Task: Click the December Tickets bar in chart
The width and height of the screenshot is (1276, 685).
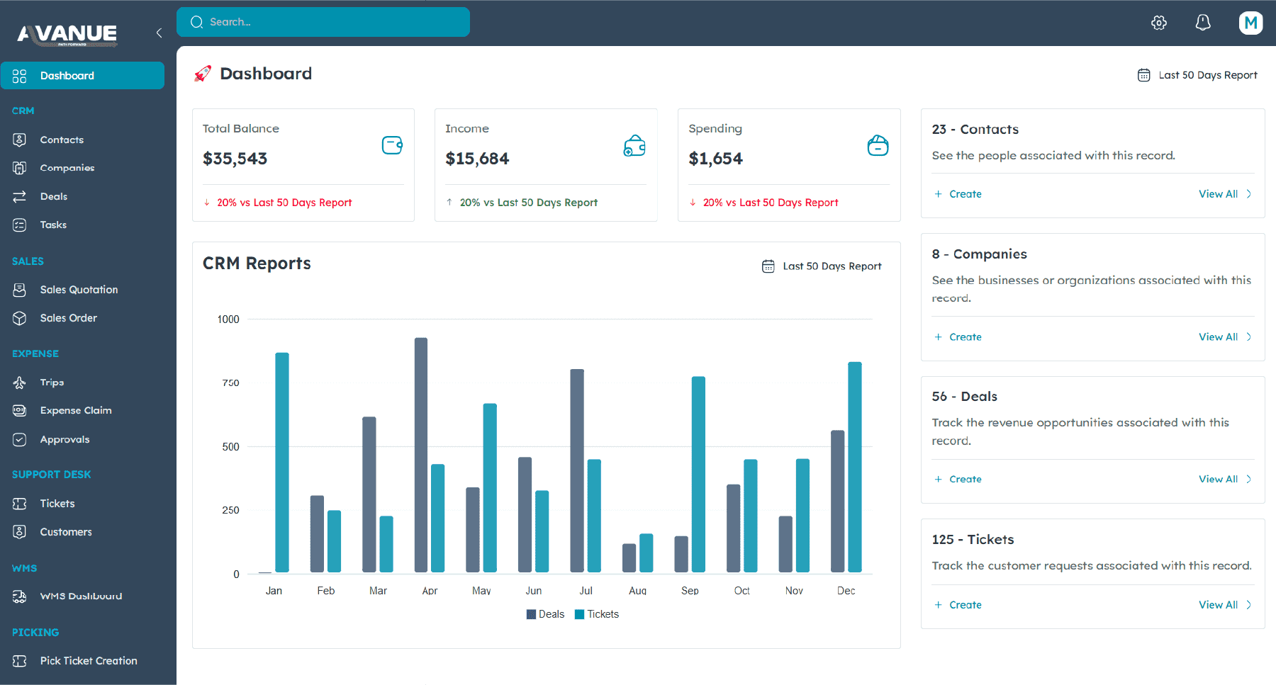Action: [x=854, y=468]
